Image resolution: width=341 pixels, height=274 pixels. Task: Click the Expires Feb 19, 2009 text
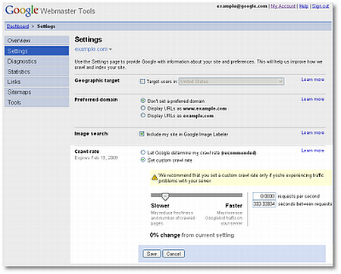[96, 157]
